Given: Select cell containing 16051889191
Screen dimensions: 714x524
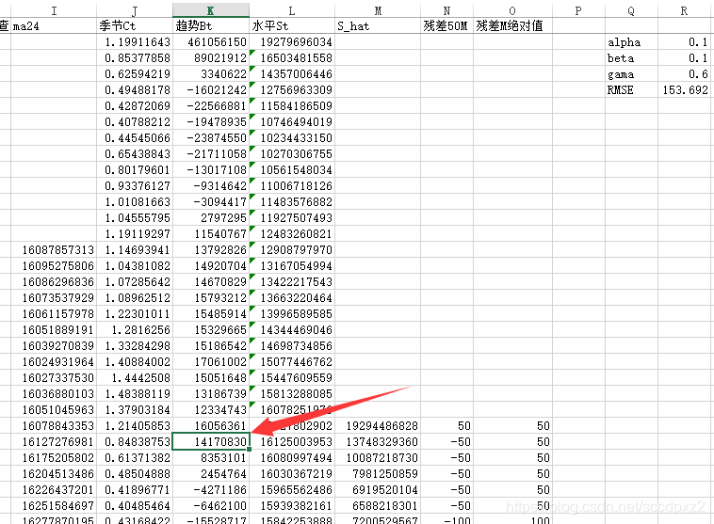Looking at the screenshot, I should pos(54,329).
